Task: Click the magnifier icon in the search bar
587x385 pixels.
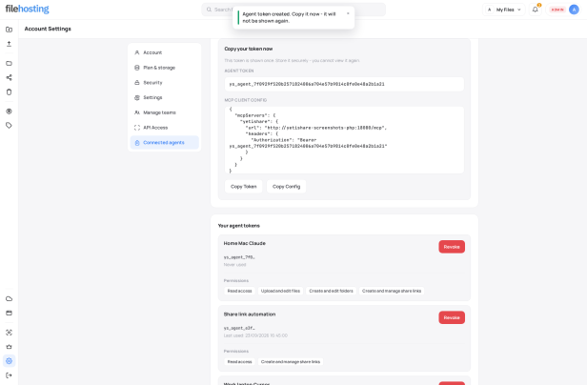Action: coord(209,10)
